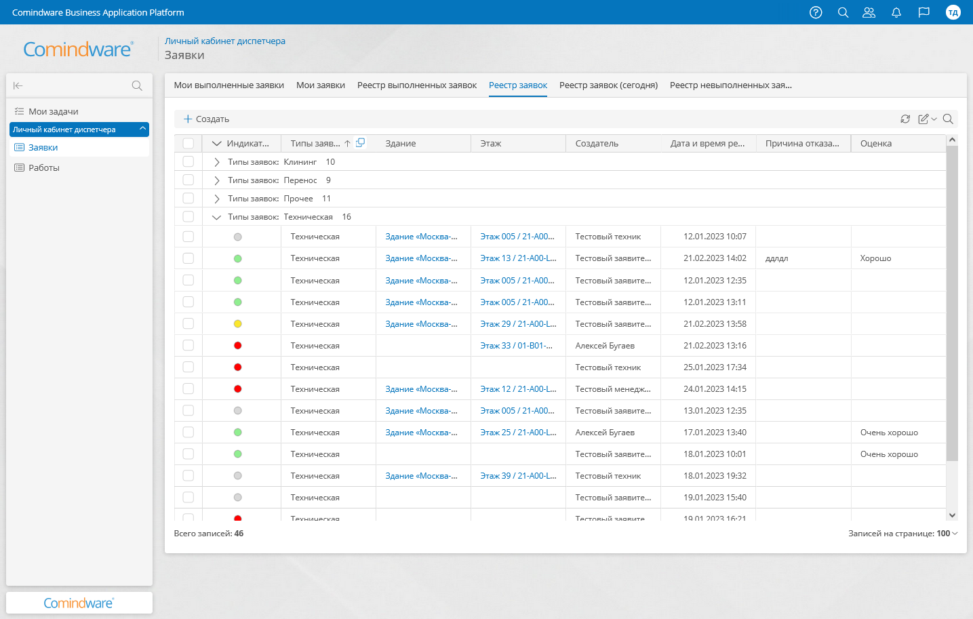973x619 pixels.
Task: Switch to Мои выполненные заявки tab
Action: coord(229,85)
